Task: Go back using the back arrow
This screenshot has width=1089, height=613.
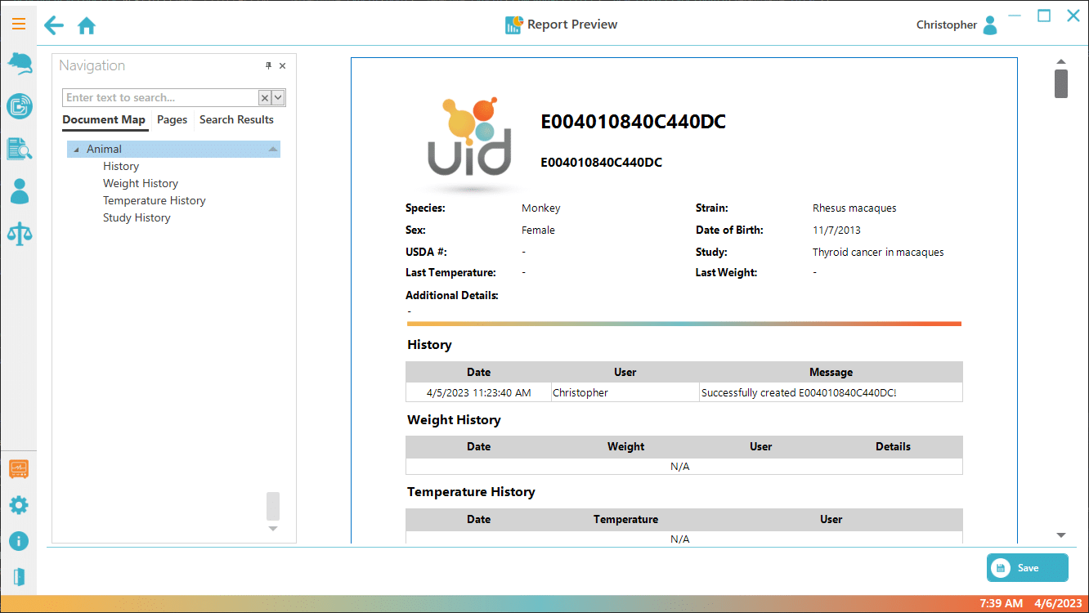Action: [54, 25]
